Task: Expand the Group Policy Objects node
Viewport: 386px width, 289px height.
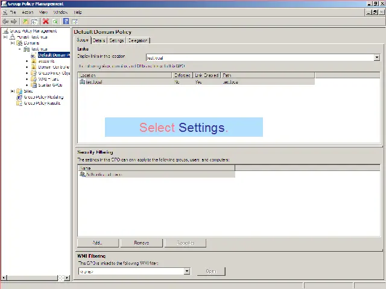Action: click(x=27, y=73)
